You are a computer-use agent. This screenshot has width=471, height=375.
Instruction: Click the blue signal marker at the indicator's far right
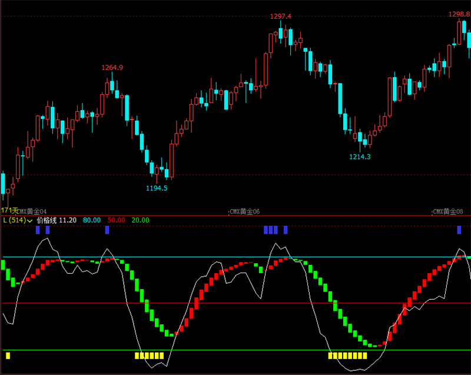tap(459, 230)
